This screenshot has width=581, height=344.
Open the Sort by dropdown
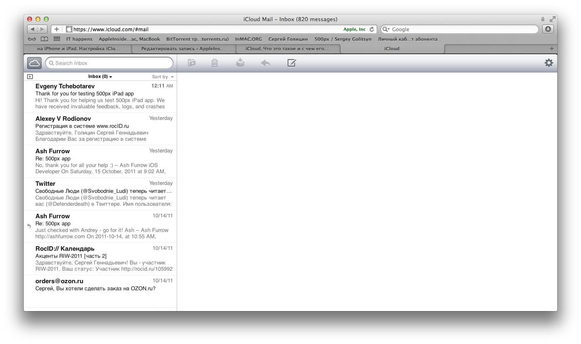click(163, 77)
